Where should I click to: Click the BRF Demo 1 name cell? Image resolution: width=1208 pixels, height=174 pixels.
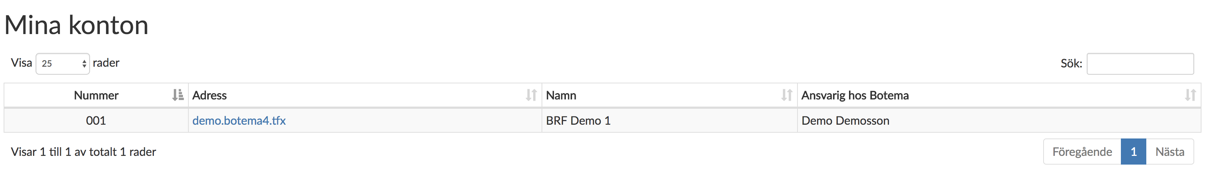(578, 121)
